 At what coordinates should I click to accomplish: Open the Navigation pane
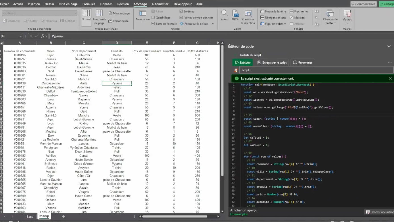click(143, 16)
